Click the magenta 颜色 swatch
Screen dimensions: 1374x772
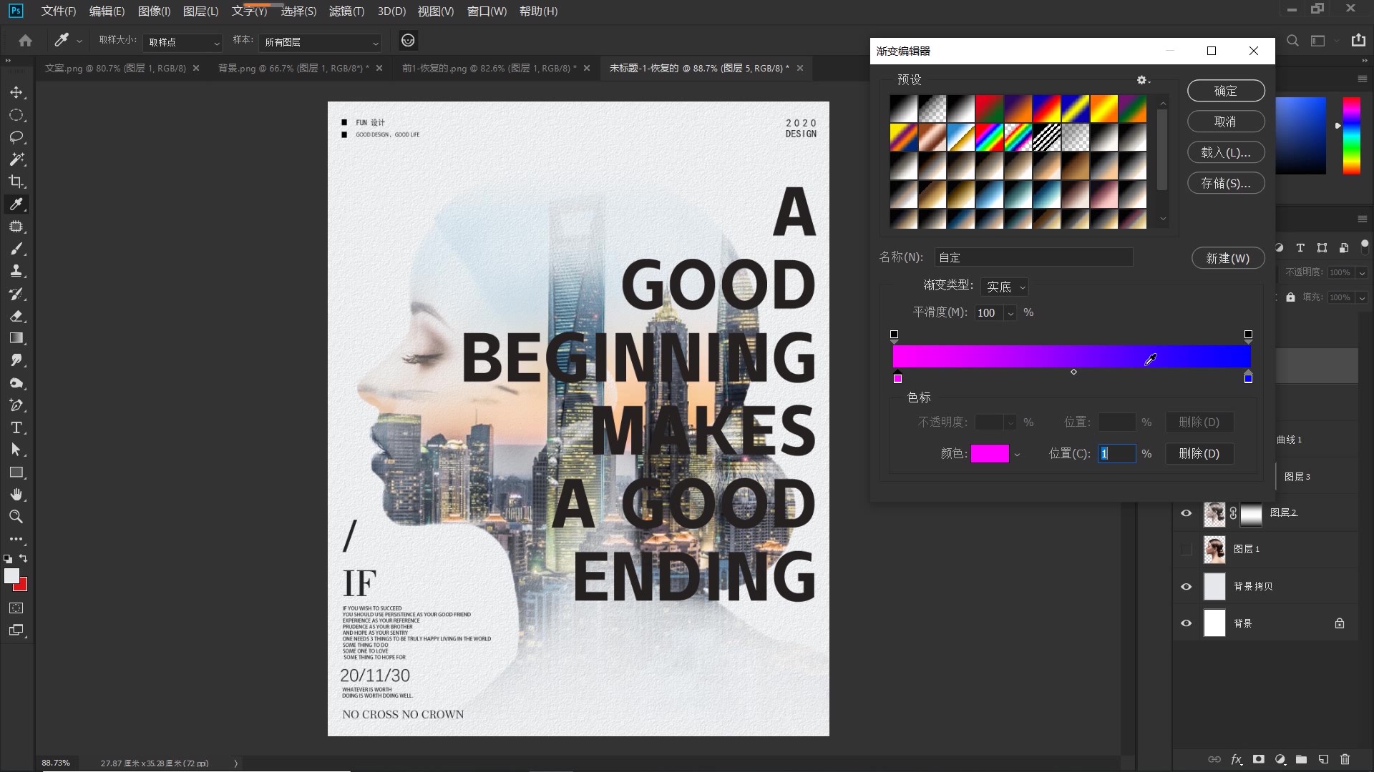(x=989, y=453)
